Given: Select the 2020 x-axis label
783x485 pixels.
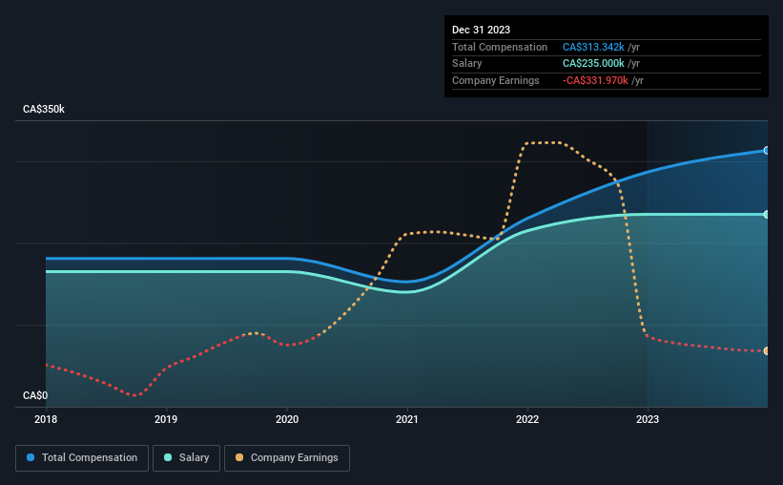Looking at the screenshot, I should click(x=287, y=419).
